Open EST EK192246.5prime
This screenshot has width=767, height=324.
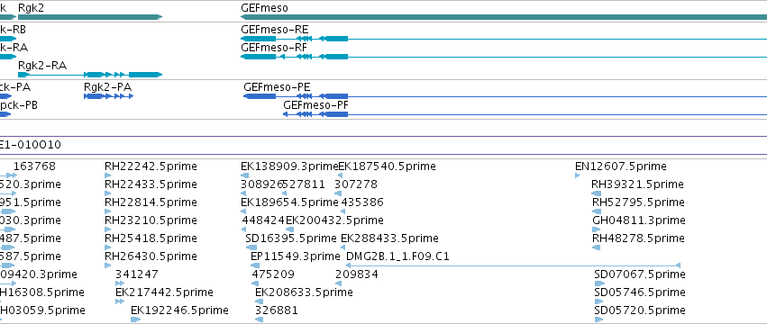pyautogui.click(x=179, y=310)
